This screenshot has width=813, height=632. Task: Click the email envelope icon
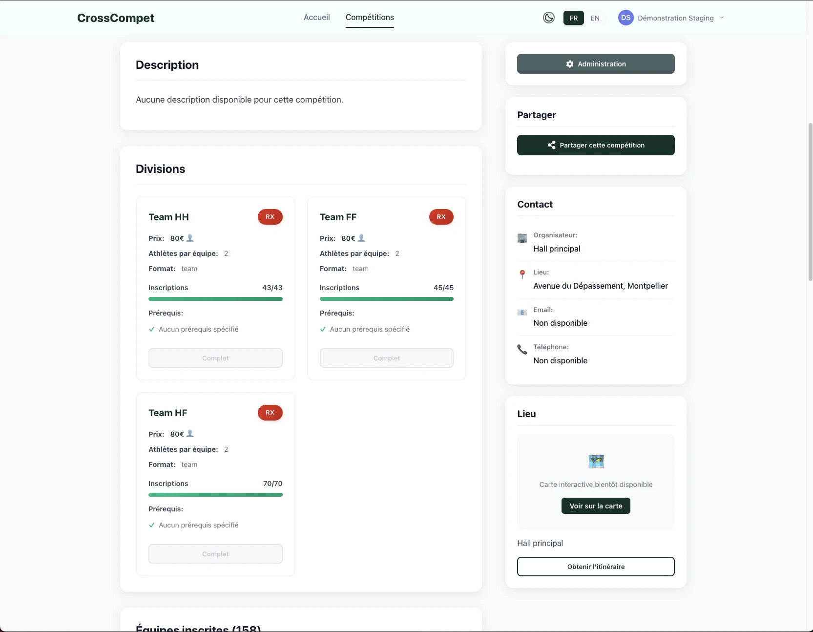point(522,312)
